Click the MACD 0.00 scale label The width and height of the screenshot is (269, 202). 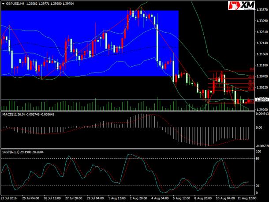[x=259, y=127]
